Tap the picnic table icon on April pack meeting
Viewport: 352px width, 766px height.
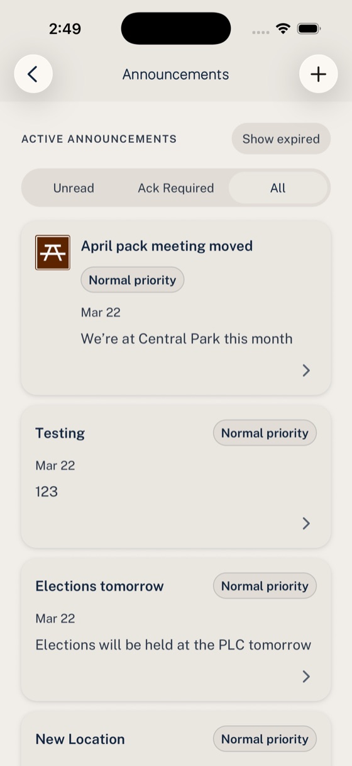(53, 252)
